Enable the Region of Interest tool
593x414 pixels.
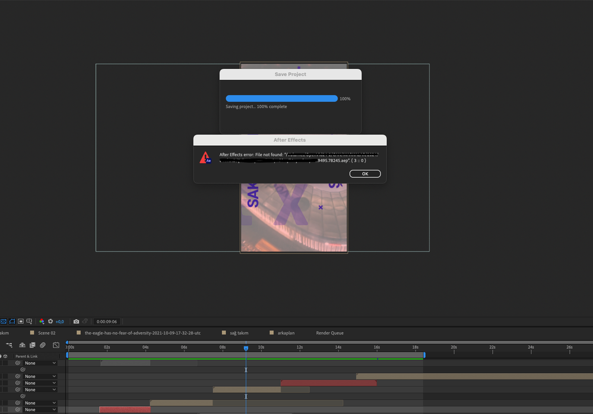[x=21, y=321]
